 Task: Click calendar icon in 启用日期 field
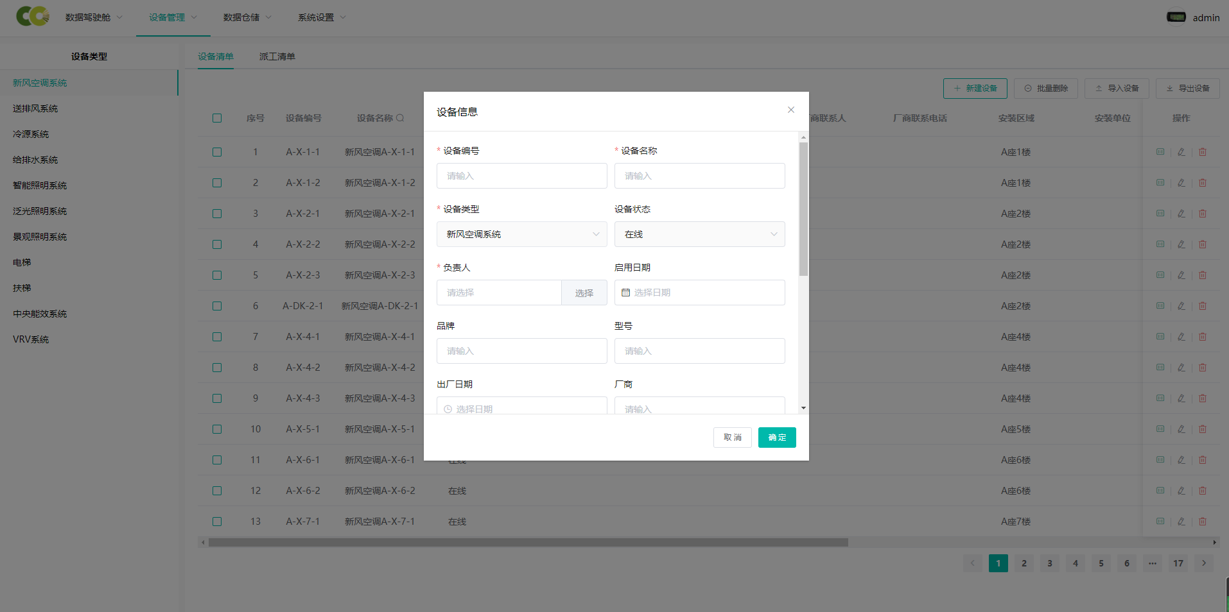625,293
